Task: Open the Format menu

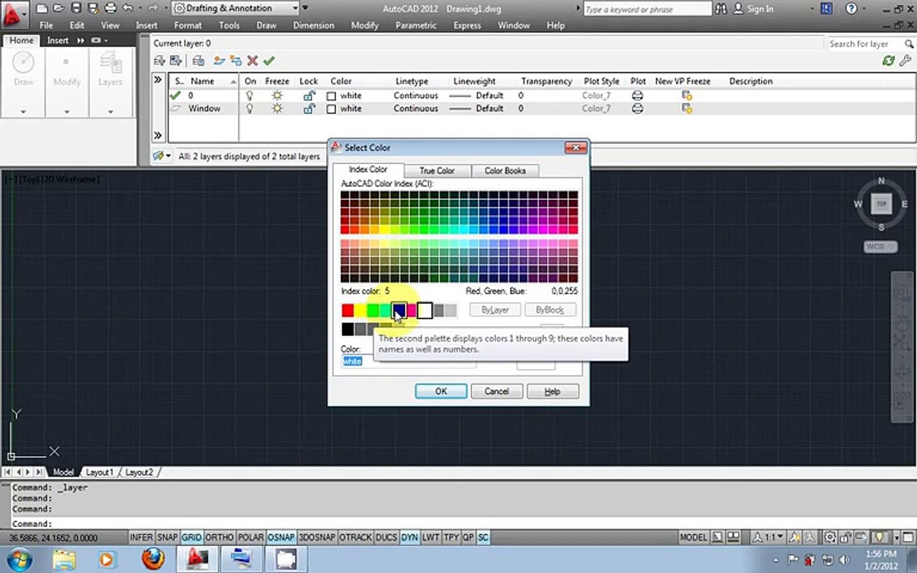Action: point(188,25)
